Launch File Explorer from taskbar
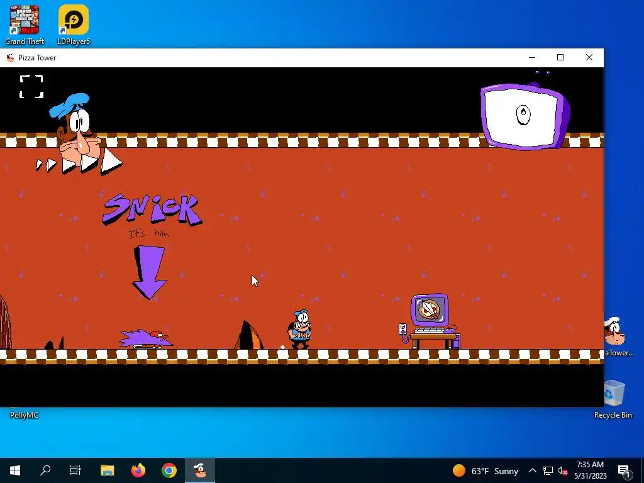 pos(107,470)
